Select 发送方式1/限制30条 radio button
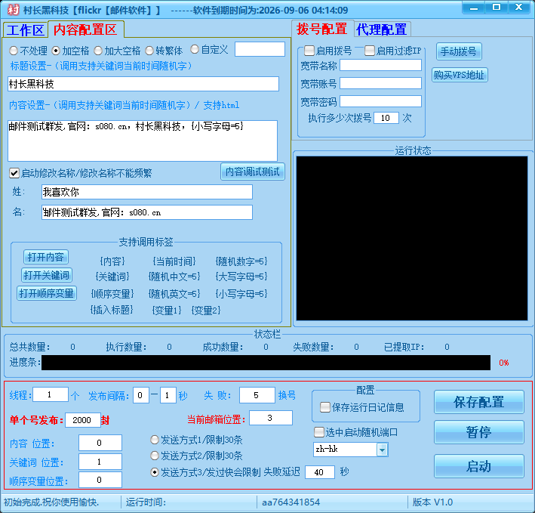Screen dimensions: 535x513 (155, 439)
